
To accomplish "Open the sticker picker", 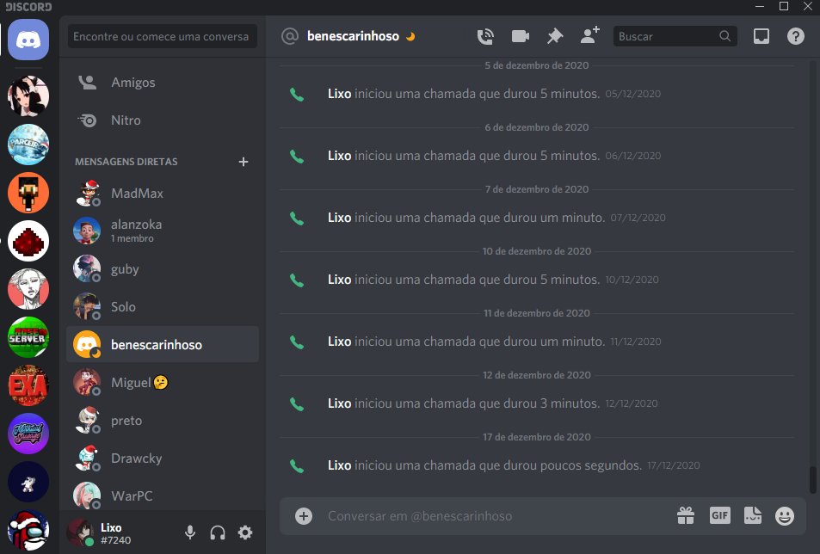I will click(753, 515).
